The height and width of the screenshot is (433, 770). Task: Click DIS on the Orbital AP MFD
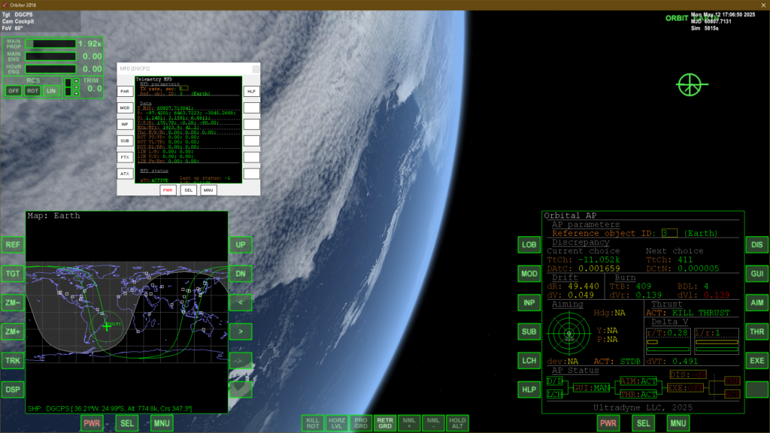[x=756, y=244]
